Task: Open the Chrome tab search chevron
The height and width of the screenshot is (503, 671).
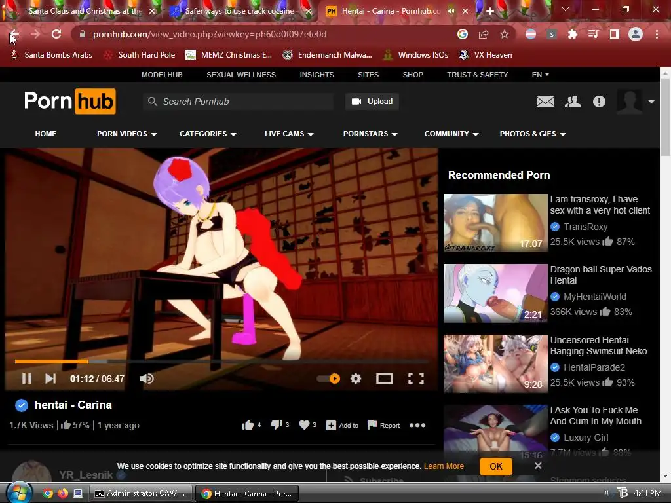Action: tap(566, 9)
